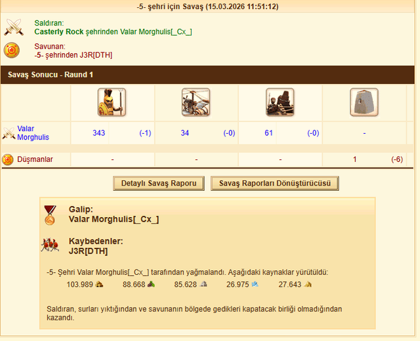
Task: Open the -5- şehrinden J3R[DTH] defender link
Action: click(73, 55)
